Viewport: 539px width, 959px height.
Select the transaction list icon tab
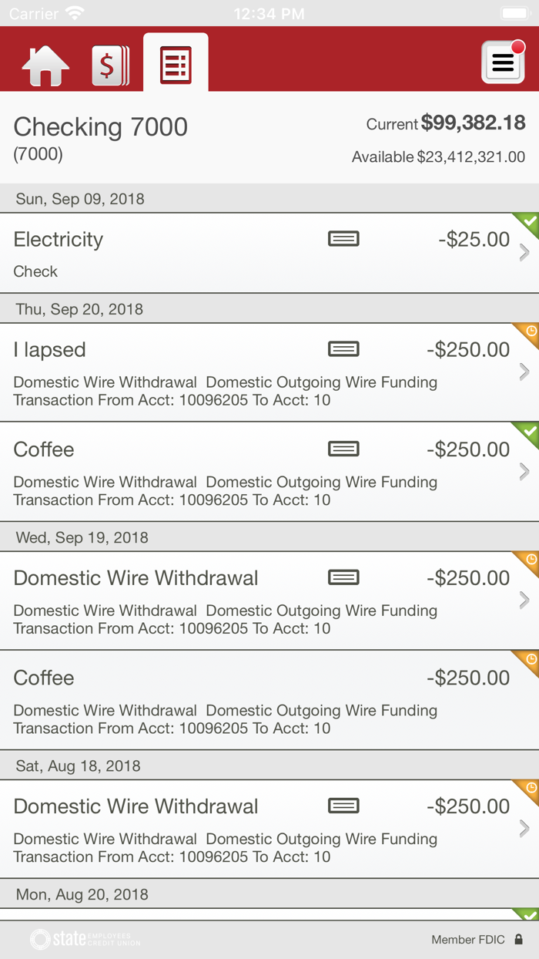pyautogui.click(x=176, y=66)
